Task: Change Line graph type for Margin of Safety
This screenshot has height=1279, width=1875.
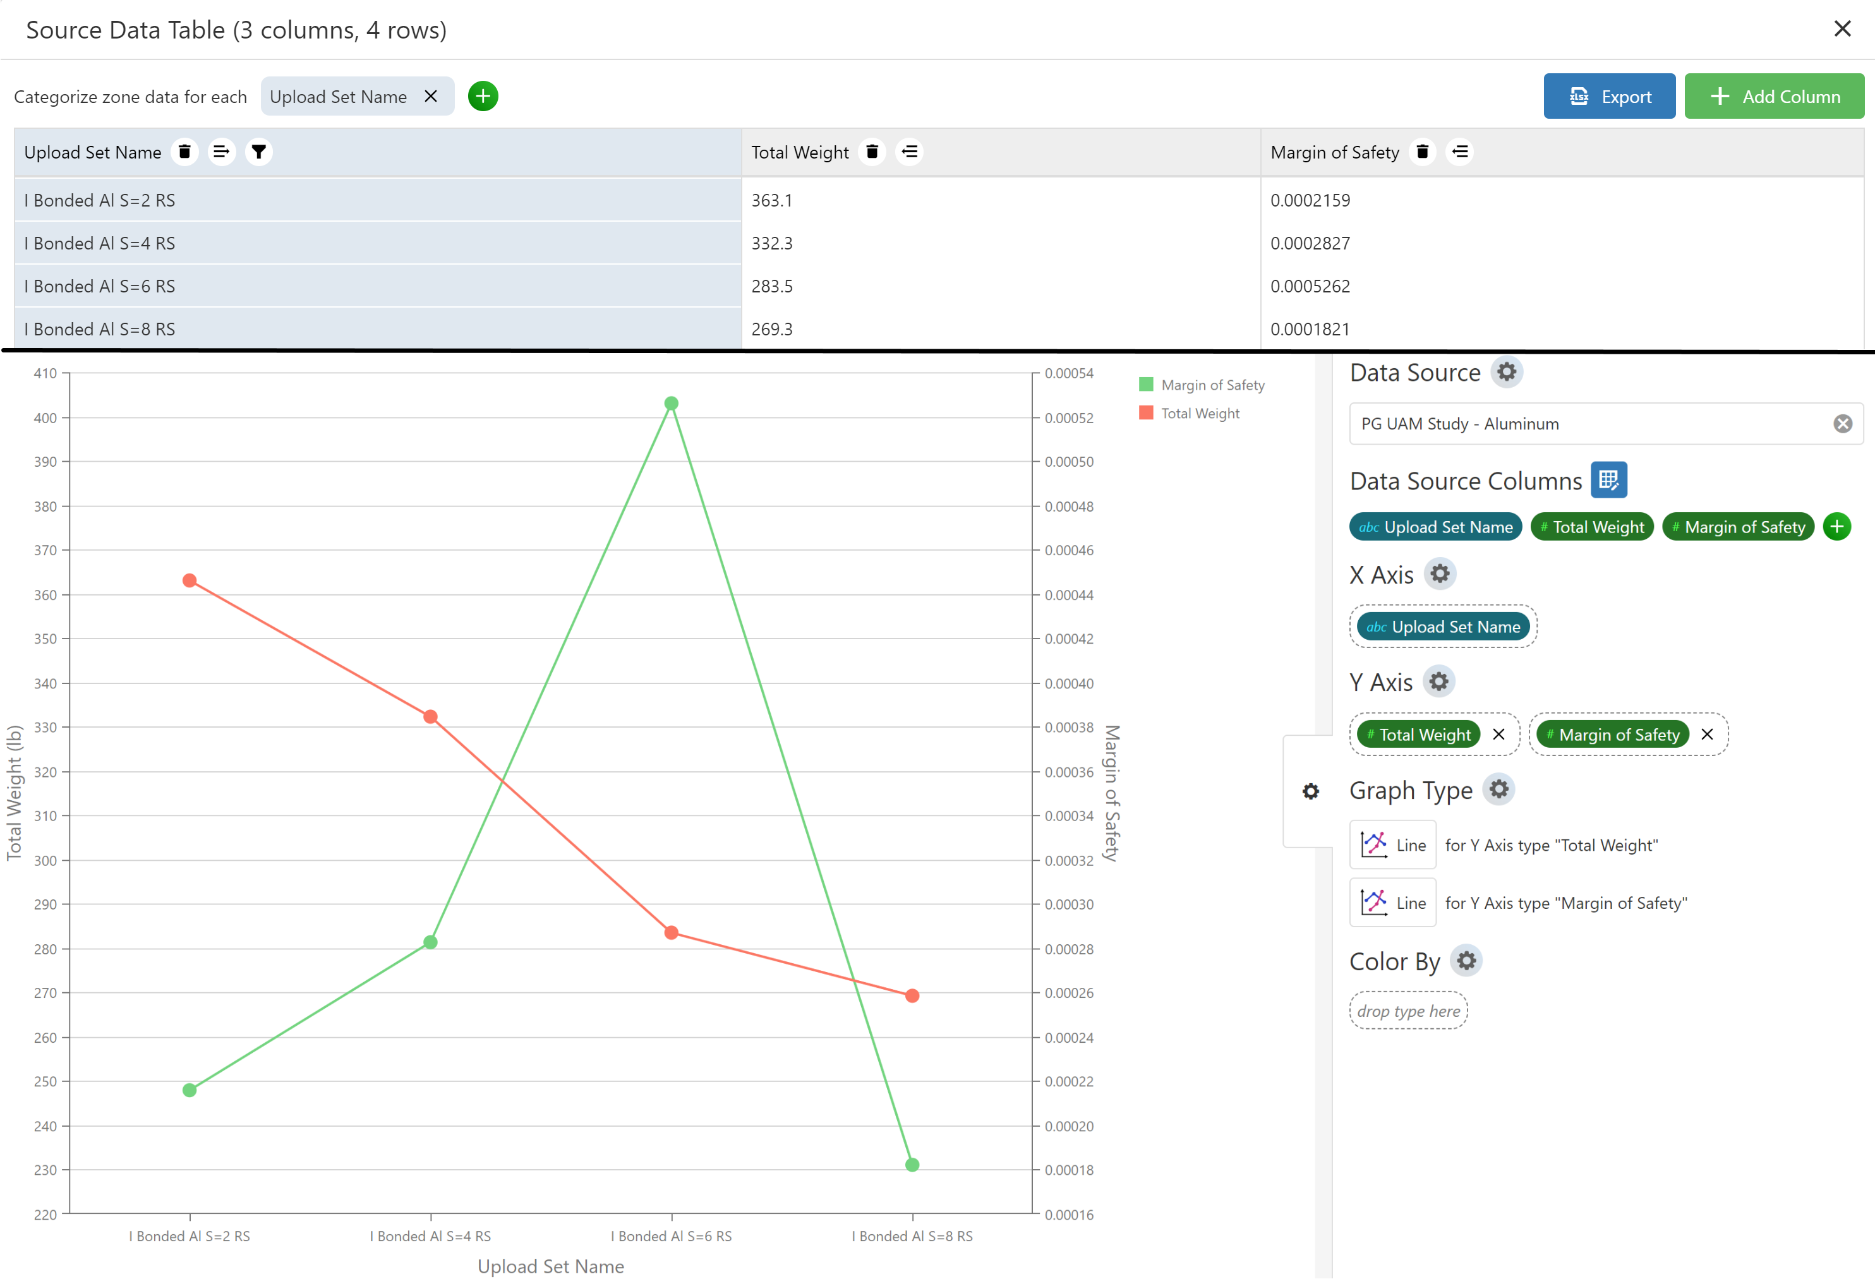Action: click(1394, 903)
